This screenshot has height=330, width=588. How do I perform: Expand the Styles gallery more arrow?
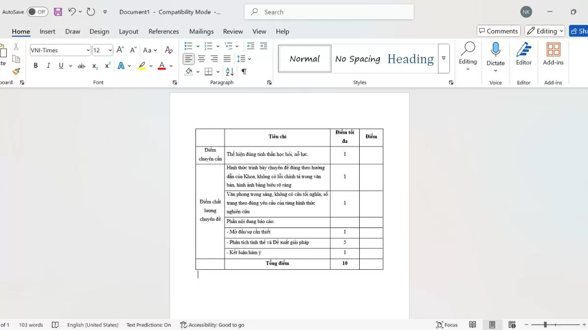(443, 58)
